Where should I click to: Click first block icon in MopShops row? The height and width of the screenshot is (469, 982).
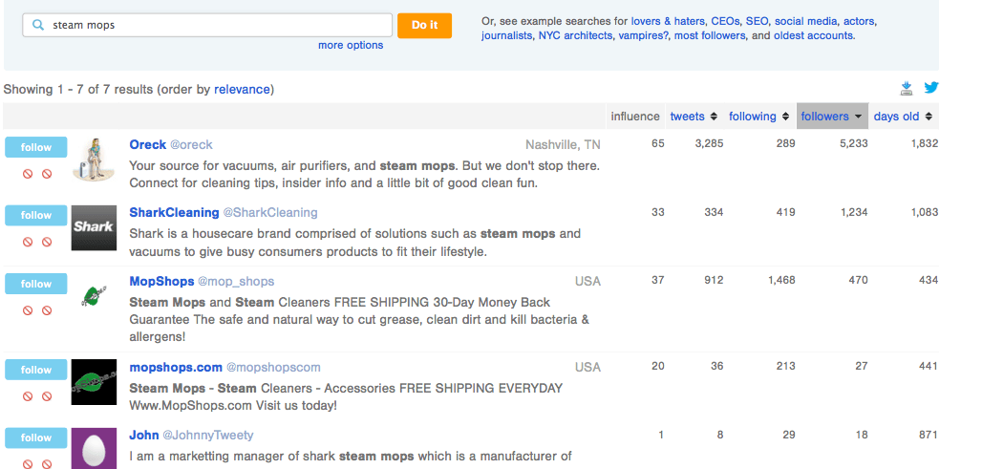pos(28,310)
